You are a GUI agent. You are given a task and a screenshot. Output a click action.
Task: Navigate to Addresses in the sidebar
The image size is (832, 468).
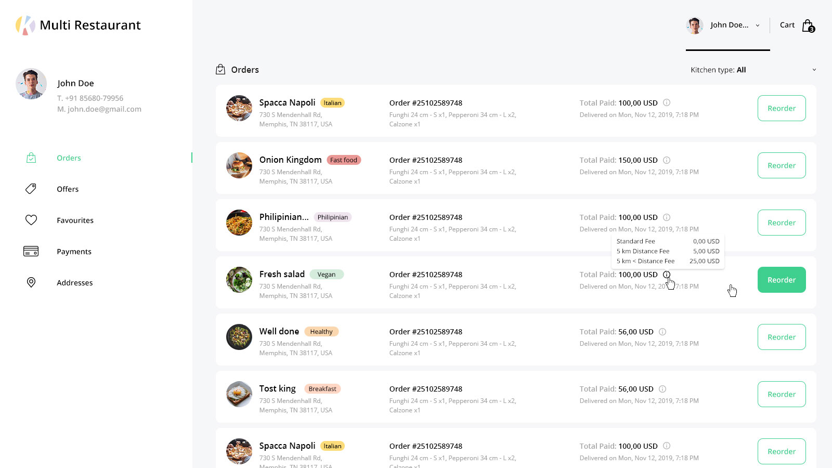point(75,283)
